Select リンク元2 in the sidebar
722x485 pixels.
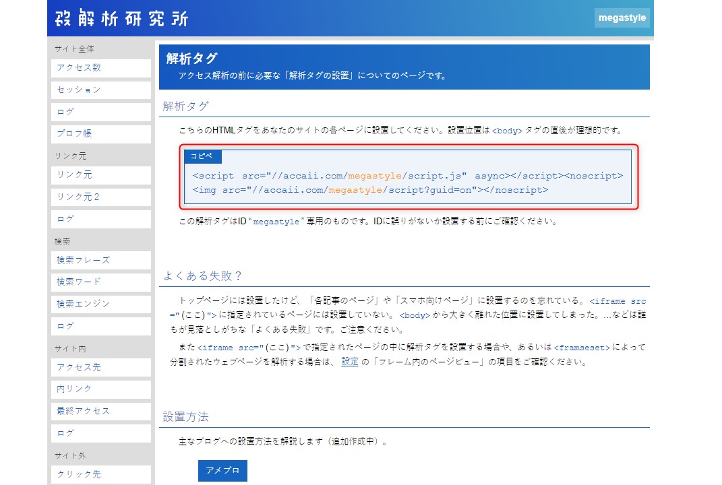click(x=101, y=197)
